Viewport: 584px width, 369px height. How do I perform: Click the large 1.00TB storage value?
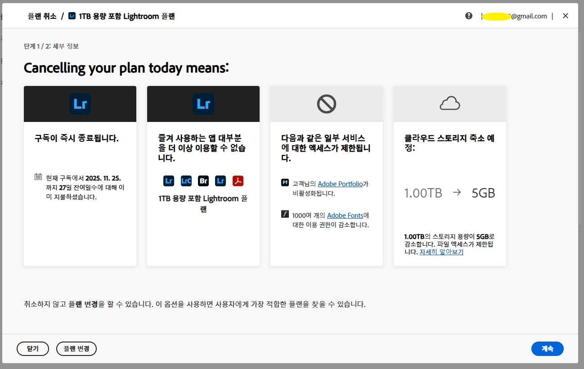pos(423,193)
